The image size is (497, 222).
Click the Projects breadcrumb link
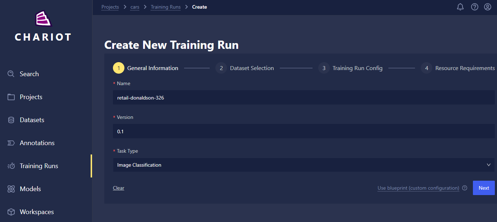tap(110, 7)
